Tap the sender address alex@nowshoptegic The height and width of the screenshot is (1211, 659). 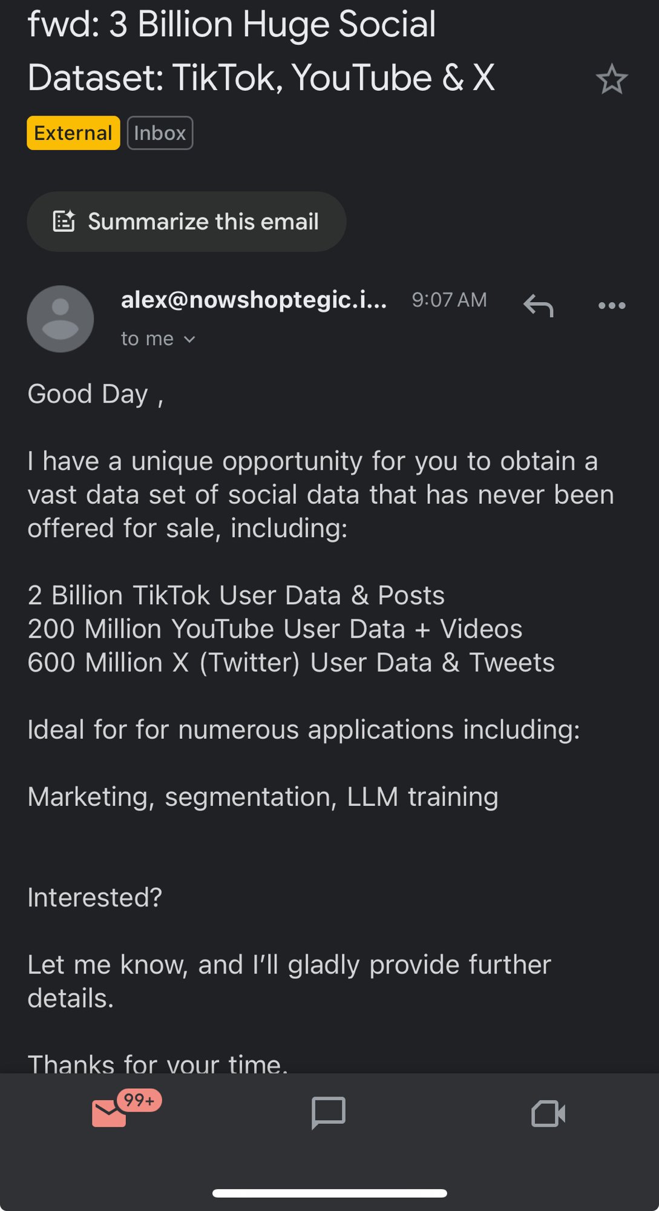click(254, 300)
